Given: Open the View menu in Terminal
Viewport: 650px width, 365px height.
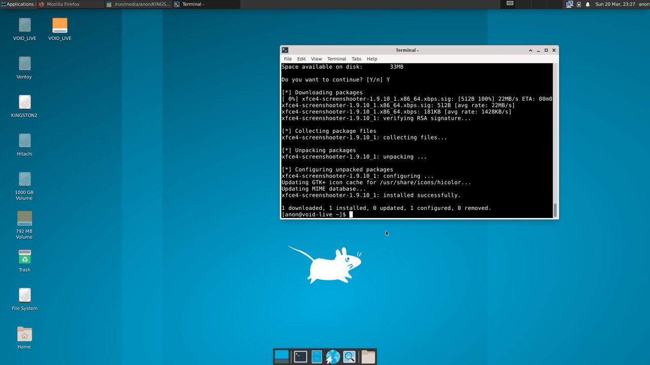Looking at the screenshot, I should 316,59.
